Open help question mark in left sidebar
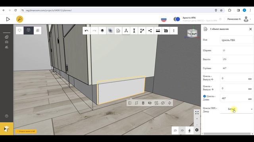The image size is (254, 142). [x=6, y=116]
